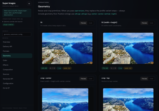This screenshot has height=111, width=159.
Task: Click the file size badge under the 'fit' card
Action: coord(52,68)
